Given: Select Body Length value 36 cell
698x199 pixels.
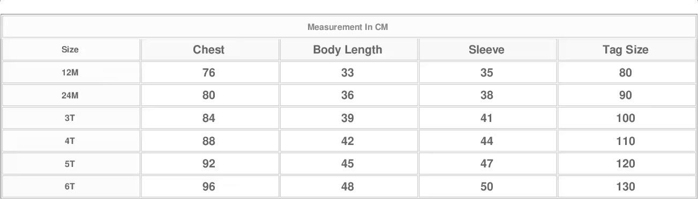Looking at the screenshot, I should pyautogui.click(x=348, y=95).
